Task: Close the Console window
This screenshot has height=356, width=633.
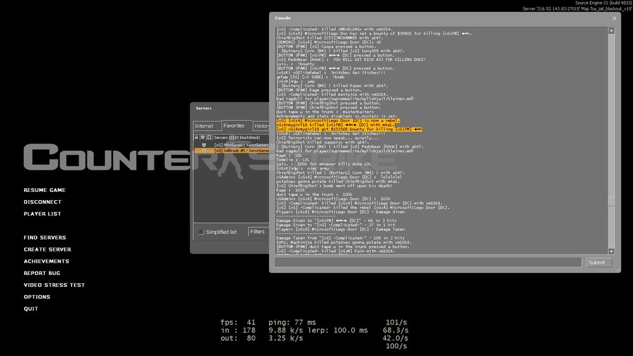Action: (615, 18)
